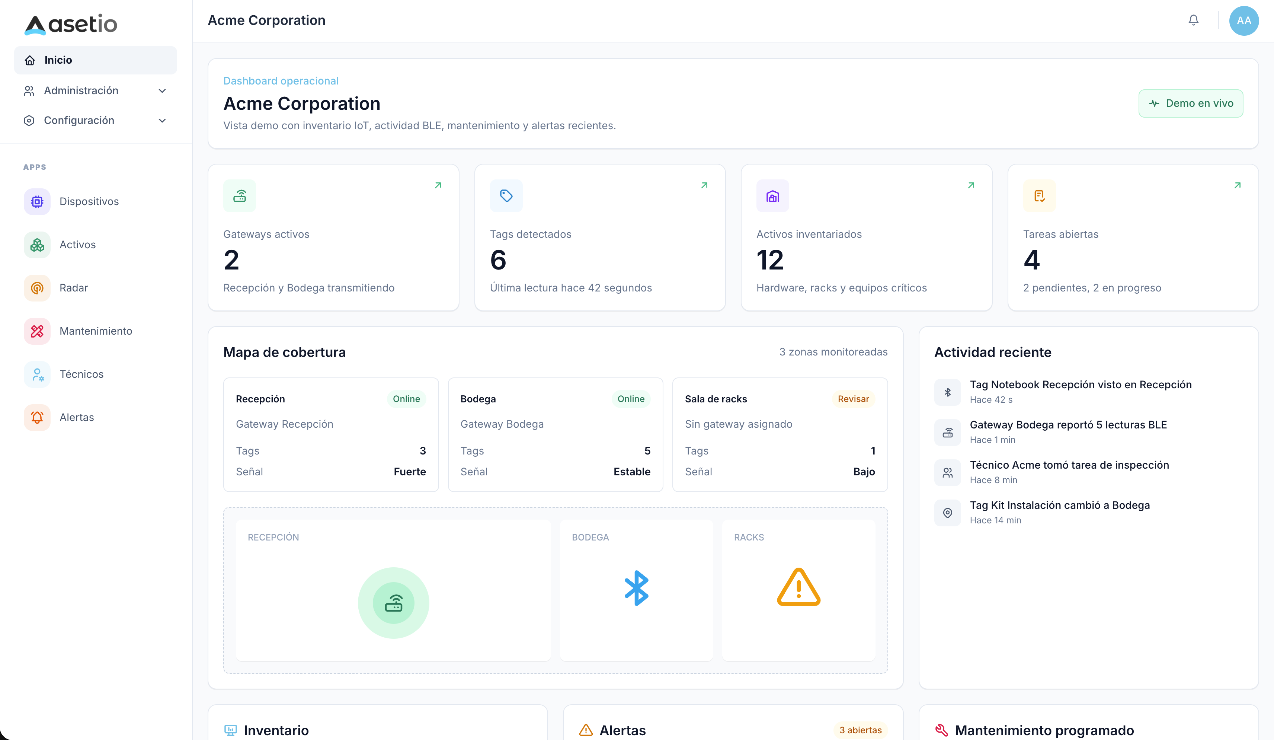Open Alertas app in sidebar

(x=96, y=417)
